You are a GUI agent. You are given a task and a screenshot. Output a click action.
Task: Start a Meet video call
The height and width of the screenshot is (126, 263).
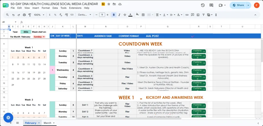(x=221, y=5)
